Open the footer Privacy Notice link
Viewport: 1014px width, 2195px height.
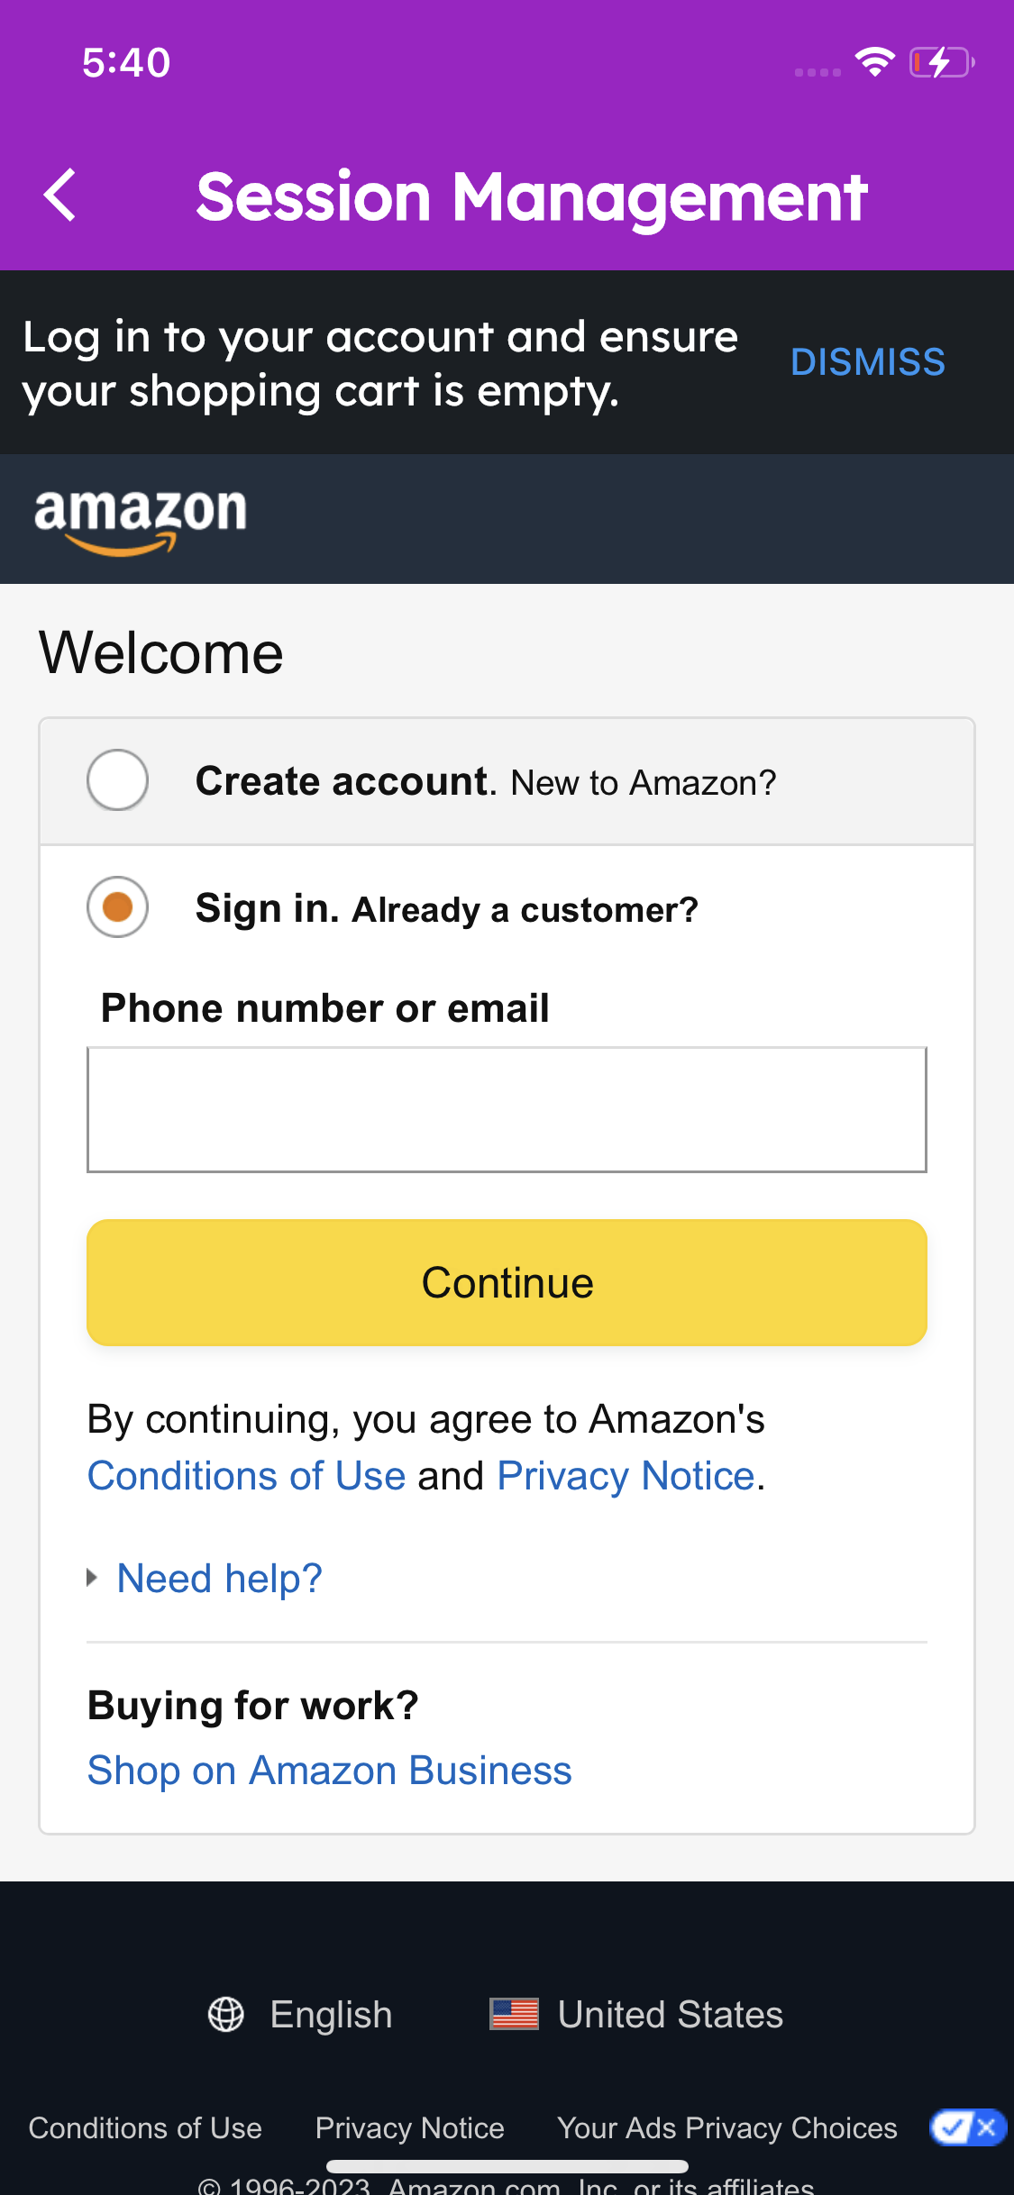(409, 2127)
